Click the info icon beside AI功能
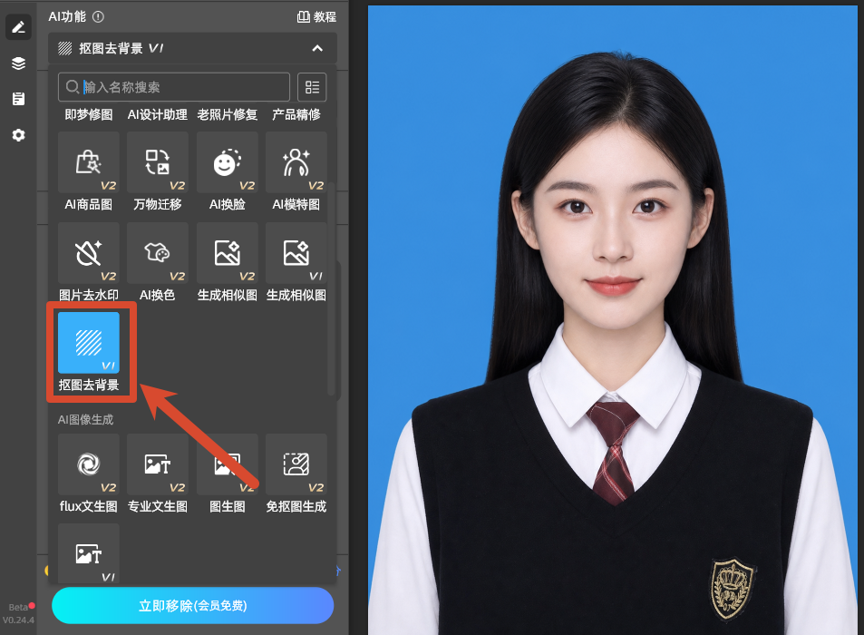864x635 pixels. [x=98, y=17]
